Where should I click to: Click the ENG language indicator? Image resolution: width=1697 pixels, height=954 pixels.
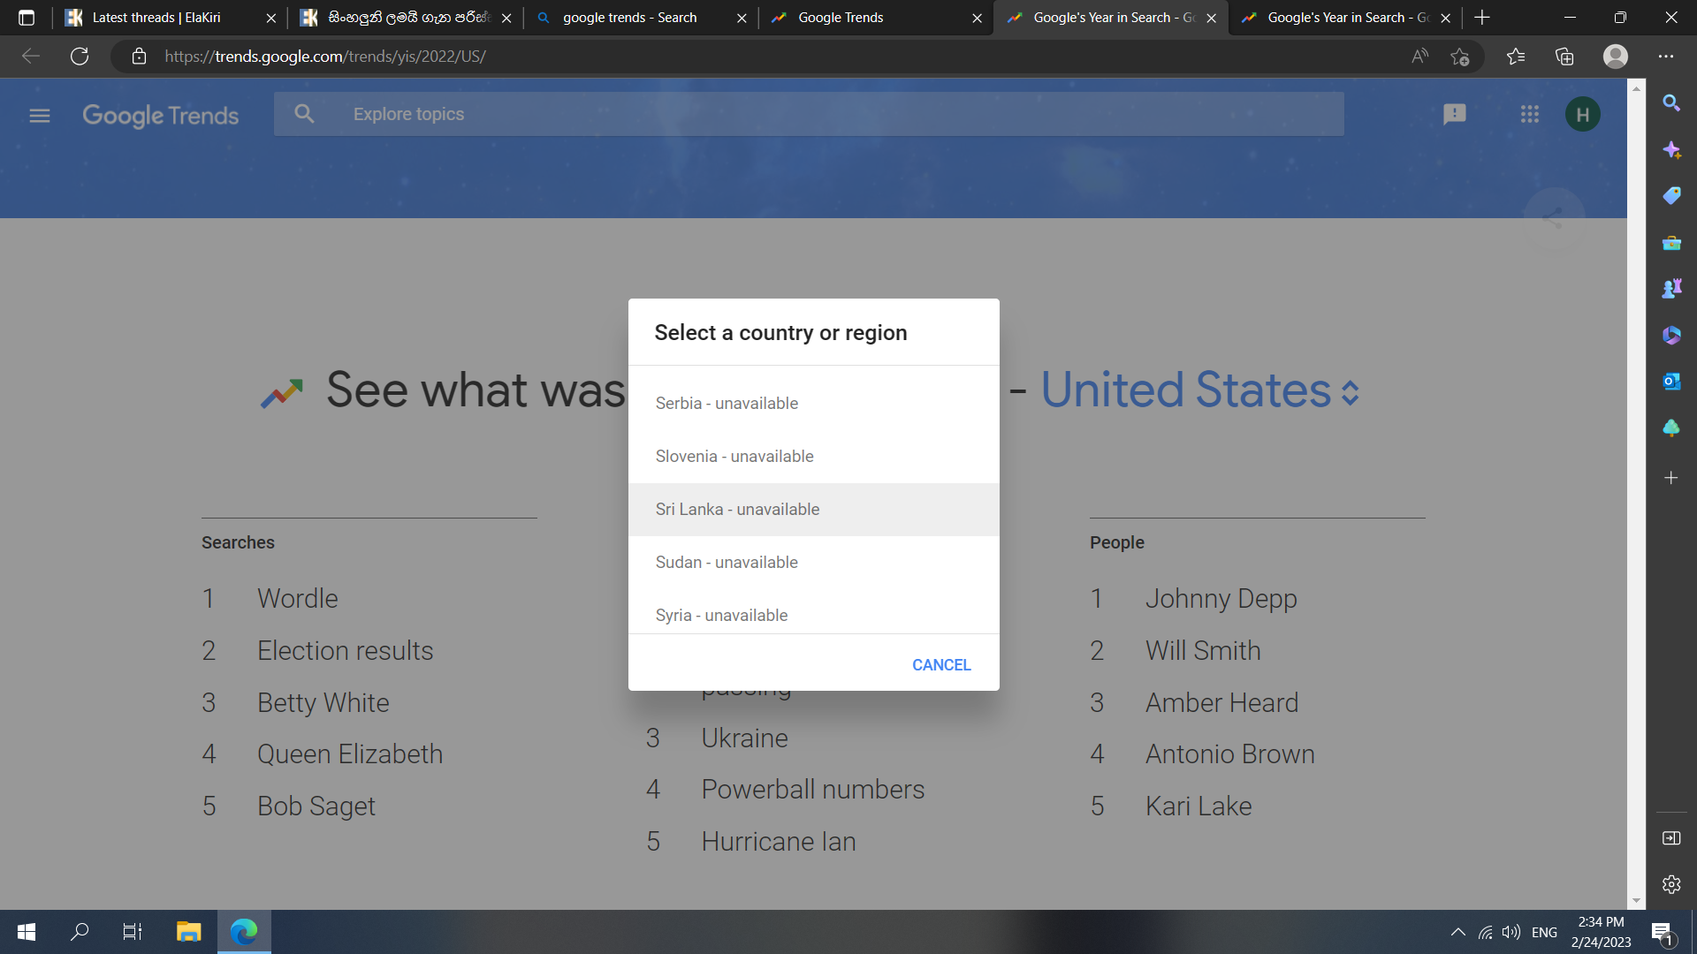pos(1544,933)
